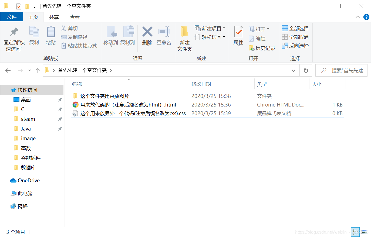Open the File (文件) tab
The height and width of the screenshot is (237, 371).
coord(12,17)
